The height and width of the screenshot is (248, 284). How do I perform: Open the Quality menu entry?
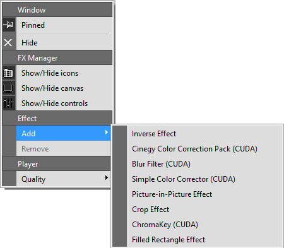coord(63,179)
